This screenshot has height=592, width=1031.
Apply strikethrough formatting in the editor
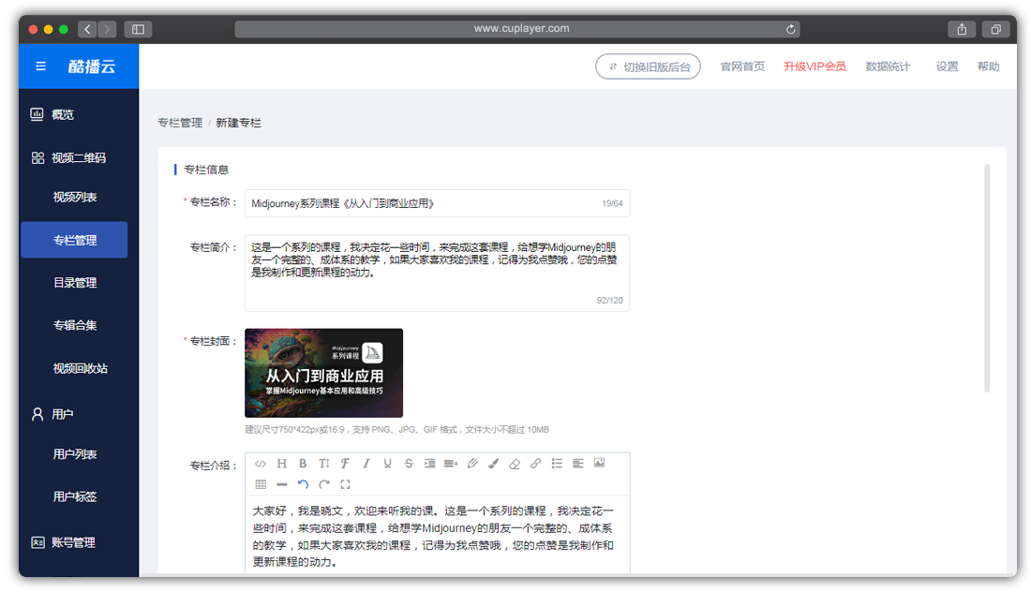click(x=407, y=463)
